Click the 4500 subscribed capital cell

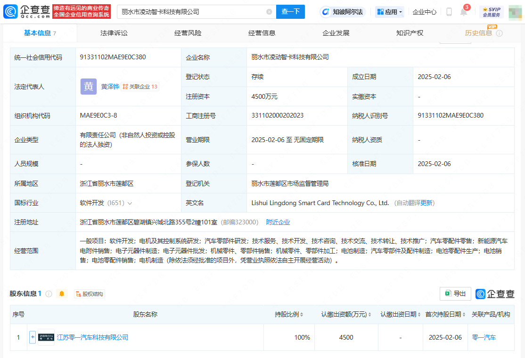[346, 338]
